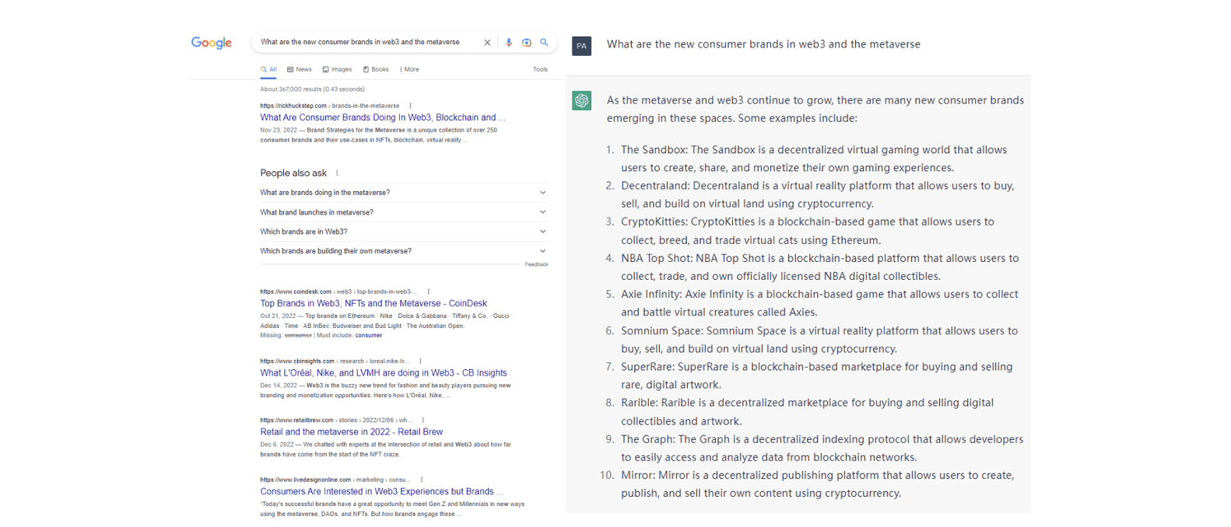Start voice search with microphone icon
Screen dimensions: 1231x527
tap(509, 43)
